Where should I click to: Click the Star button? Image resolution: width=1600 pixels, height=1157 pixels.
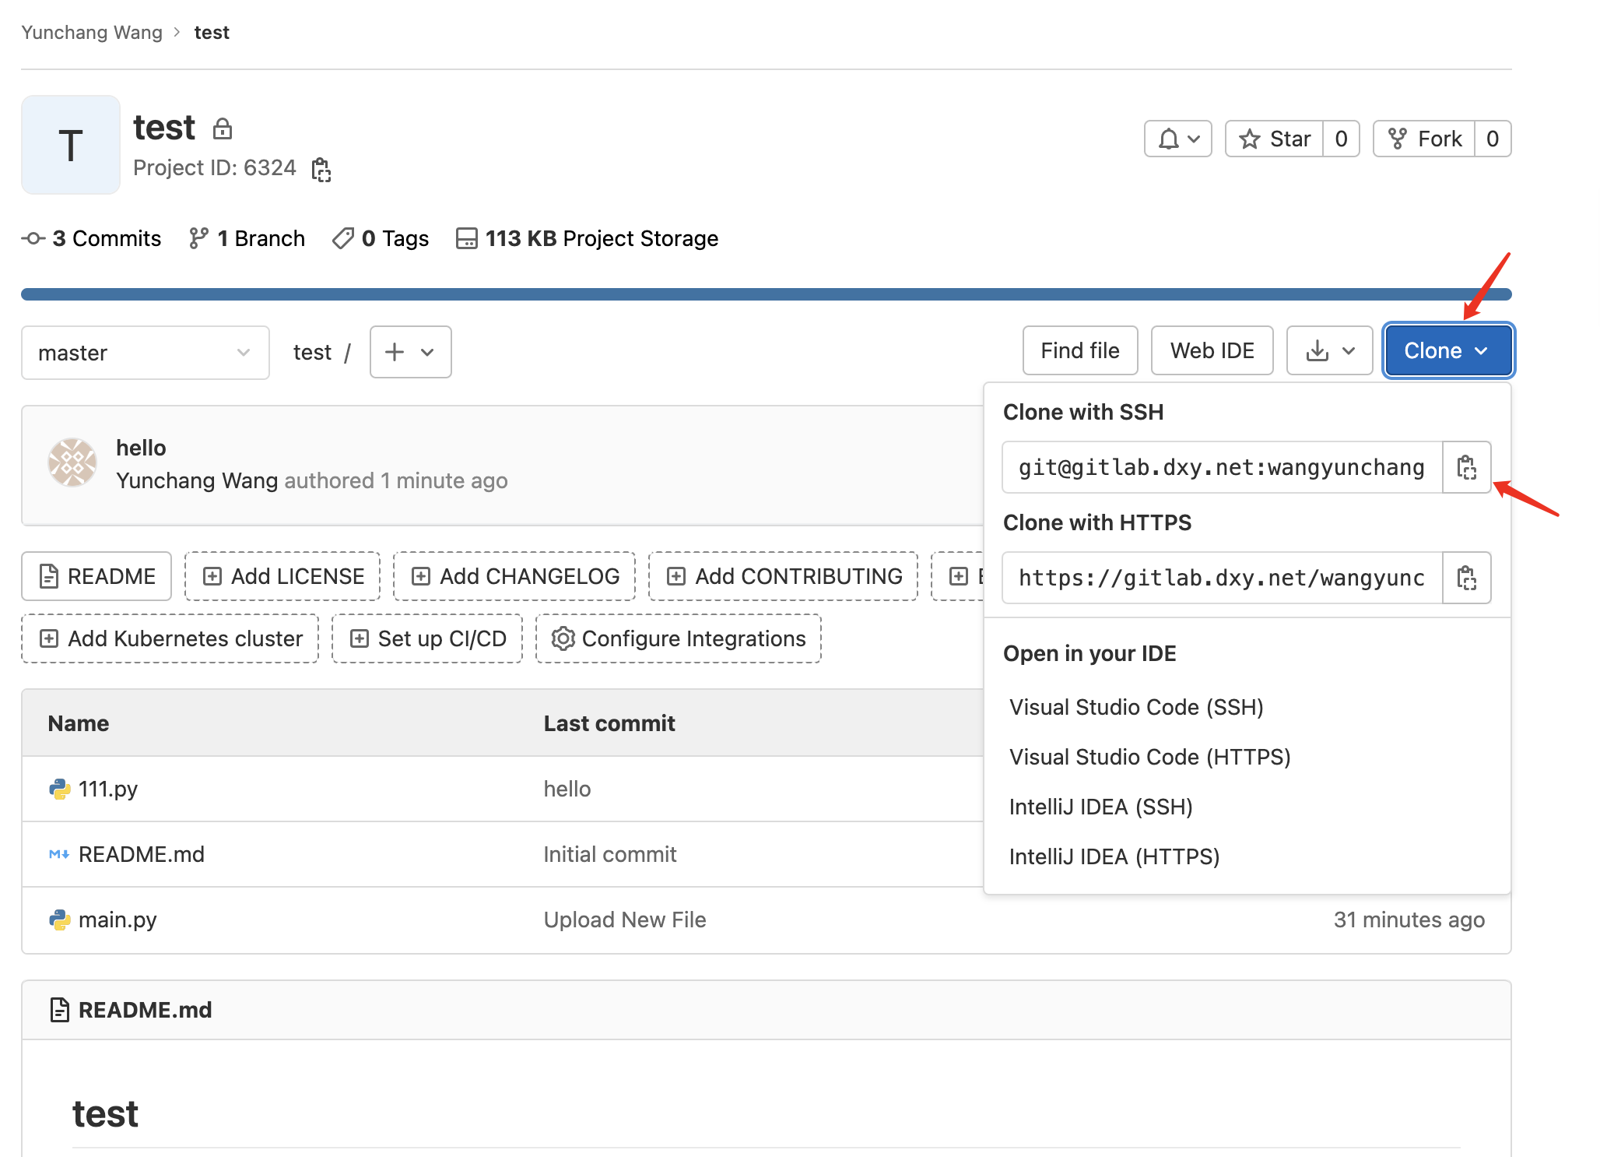(1275, 139)
